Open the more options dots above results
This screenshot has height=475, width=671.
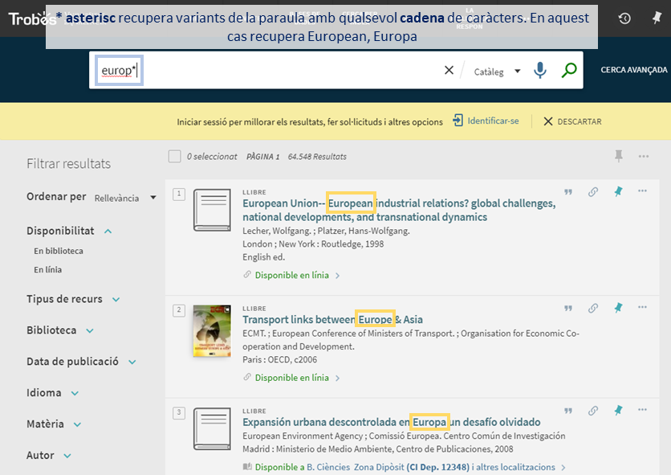pos(643,157)
